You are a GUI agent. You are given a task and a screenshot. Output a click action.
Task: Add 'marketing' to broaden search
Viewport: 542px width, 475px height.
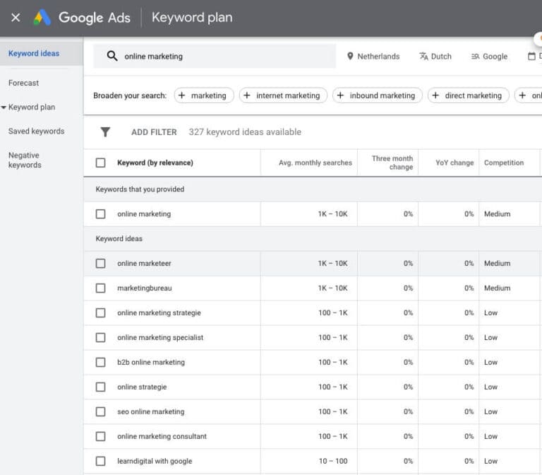203,95
